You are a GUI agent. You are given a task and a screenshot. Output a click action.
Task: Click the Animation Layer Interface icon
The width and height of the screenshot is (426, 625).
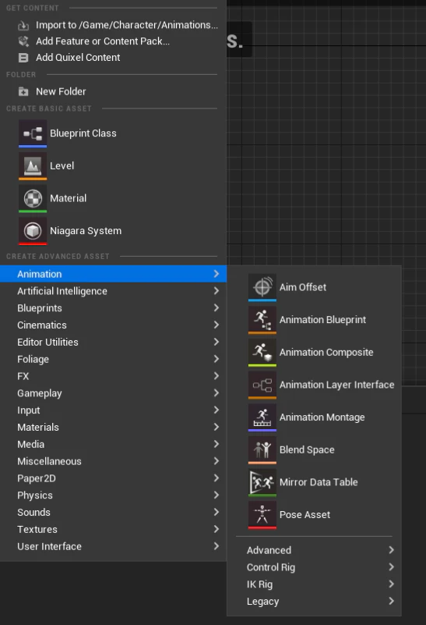[262, 385]
